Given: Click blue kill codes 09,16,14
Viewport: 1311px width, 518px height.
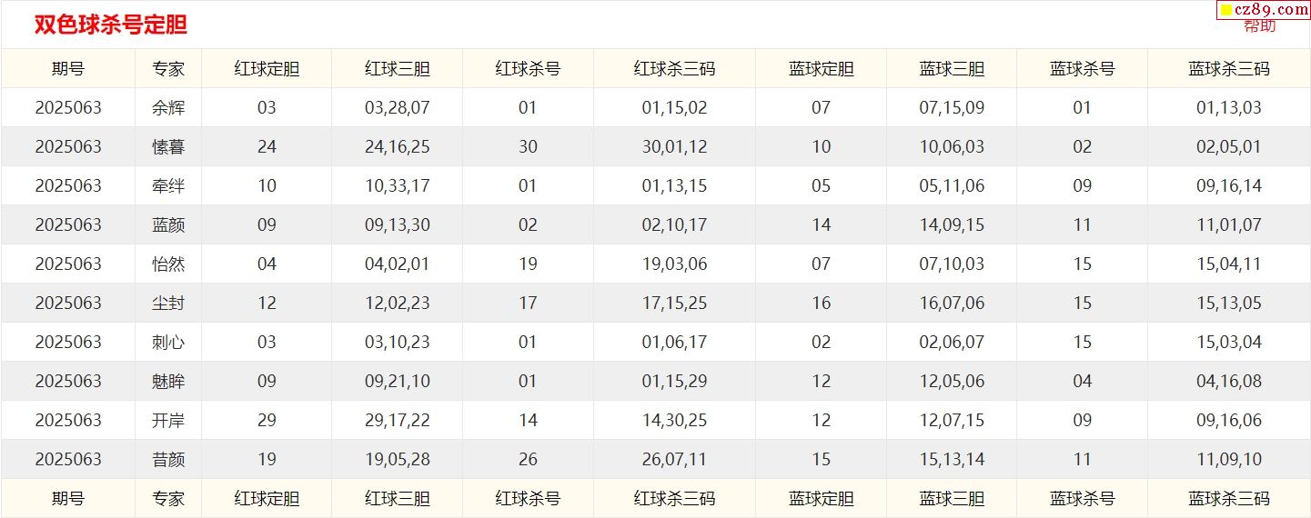Looking at the screenshot, I should click(1229, 185).
